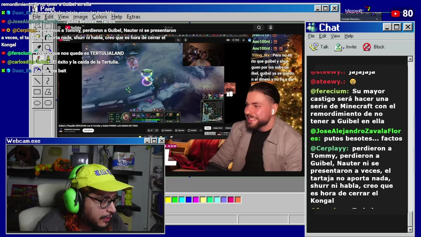
Task: Maximize the Webcam.exe window
Action: point(154,141)
